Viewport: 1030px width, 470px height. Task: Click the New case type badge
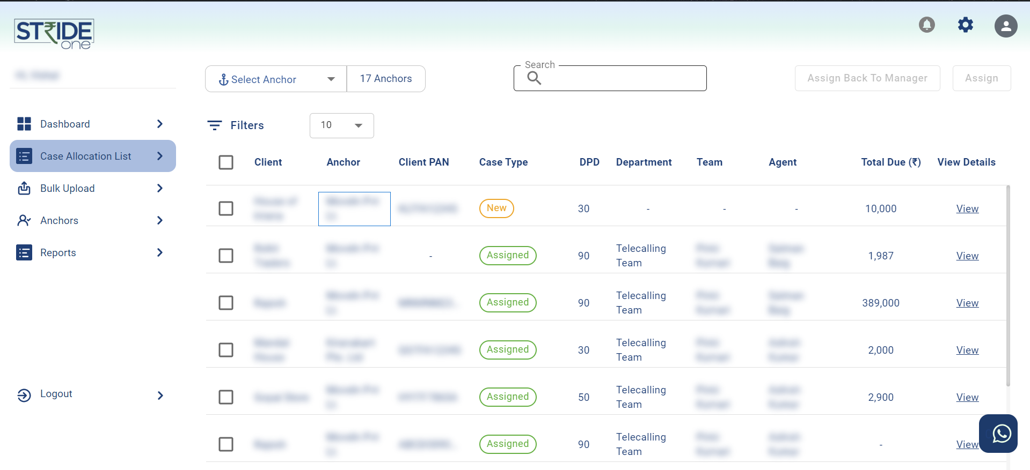tap(496, 208)
